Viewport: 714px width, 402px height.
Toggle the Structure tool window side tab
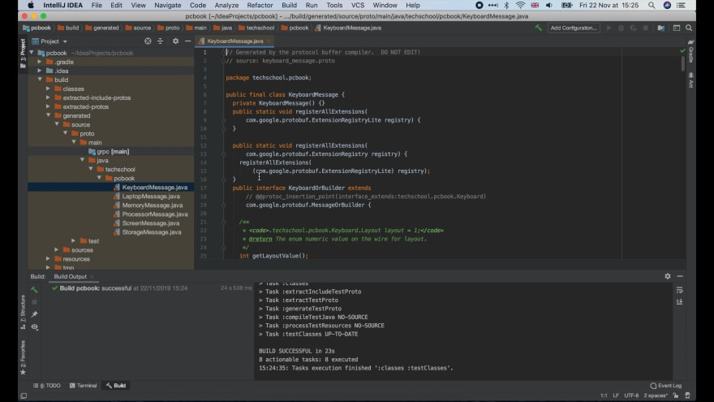[23, 312]
